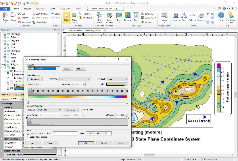Click Cancel in the Colormap Editor
This screenshot has height=161, width=238.
[x=104, y=143]
